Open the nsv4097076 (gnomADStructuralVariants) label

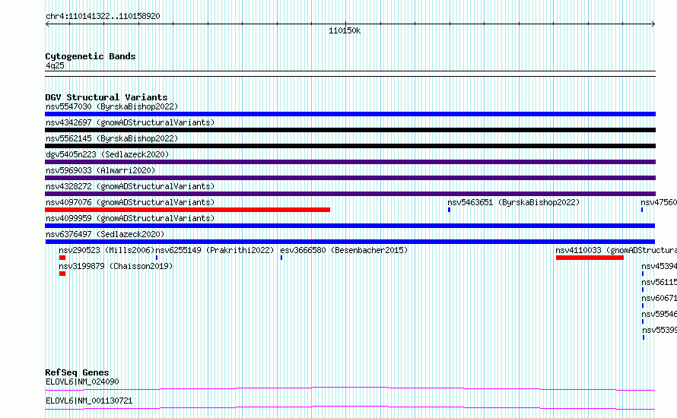tap(130, 202)
